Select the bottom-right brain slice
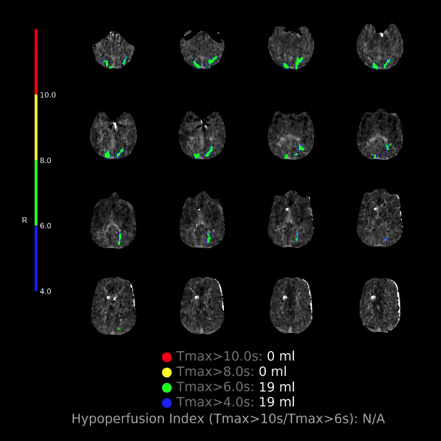The width and height of the screenshot is (441, 441). tap(380, 306)
